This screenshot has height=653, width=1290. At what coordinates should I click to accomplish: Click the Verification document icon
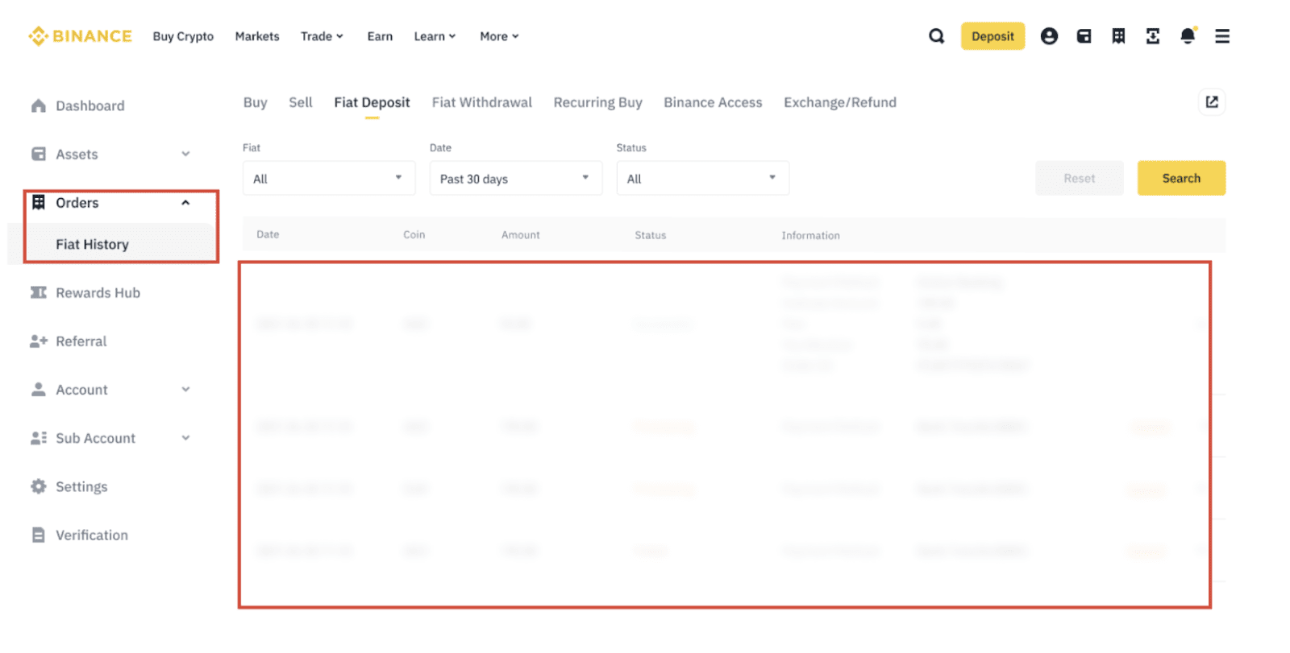(x=38, y=535)
